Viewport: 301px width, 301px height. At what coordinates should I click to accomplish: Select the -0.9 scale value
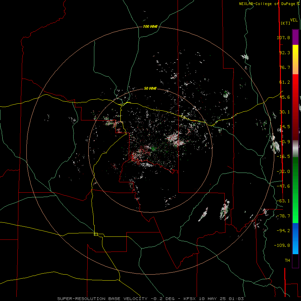(285, 142)
